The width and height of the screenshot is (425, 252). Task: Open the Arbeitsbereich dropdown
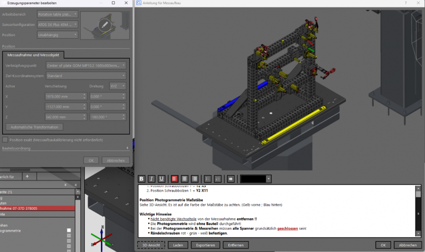point(57,14)
